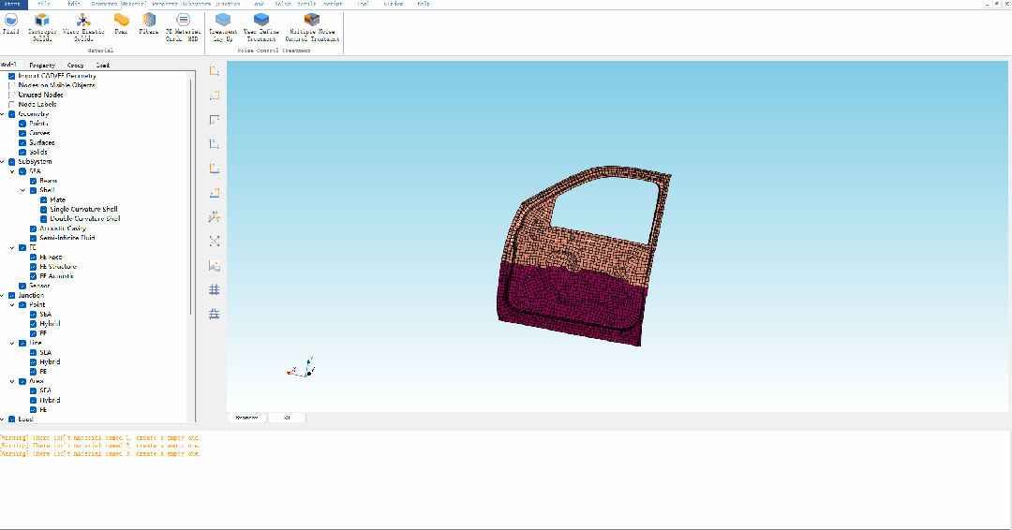This screenshot has height=530, width=1012.
Task: Click the model tree vertical scrollbar
Action: tap(192, 197)
